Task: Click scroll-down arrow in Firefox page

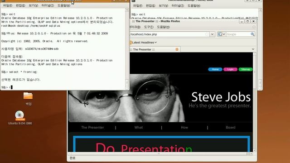Action: (255, 150)
